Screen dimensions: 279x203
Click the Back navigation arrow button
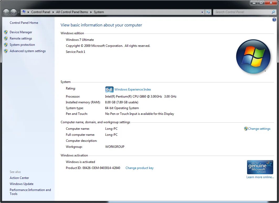click(6, 12)
